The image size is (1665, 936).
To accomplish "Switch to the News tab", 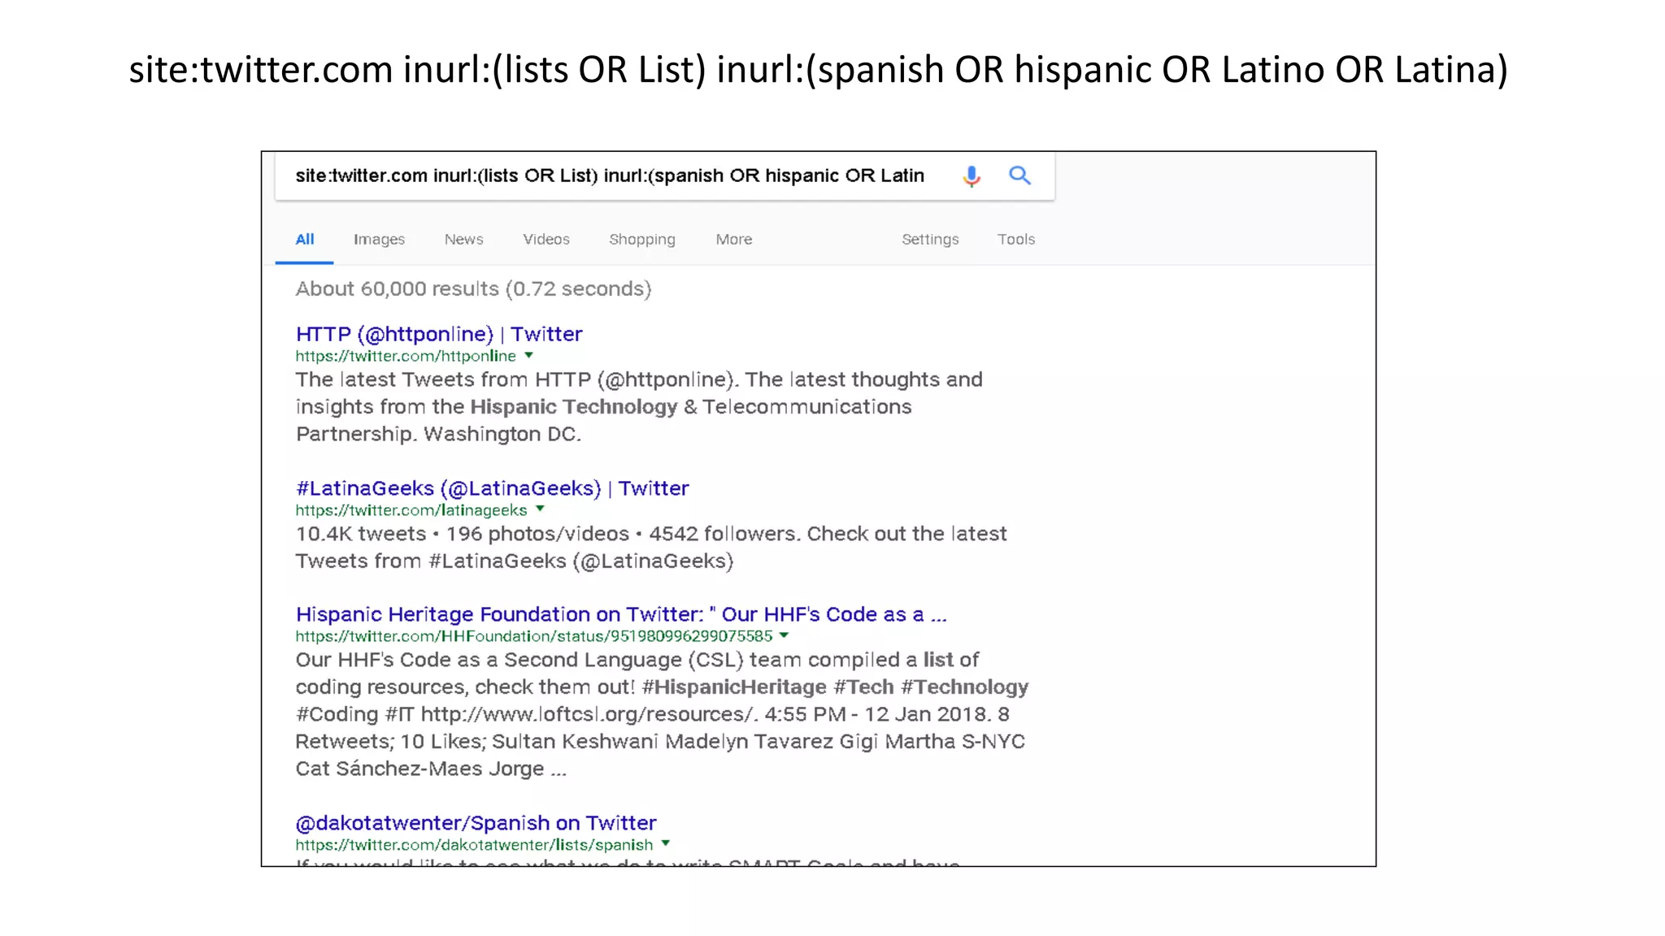I will 463,240.
